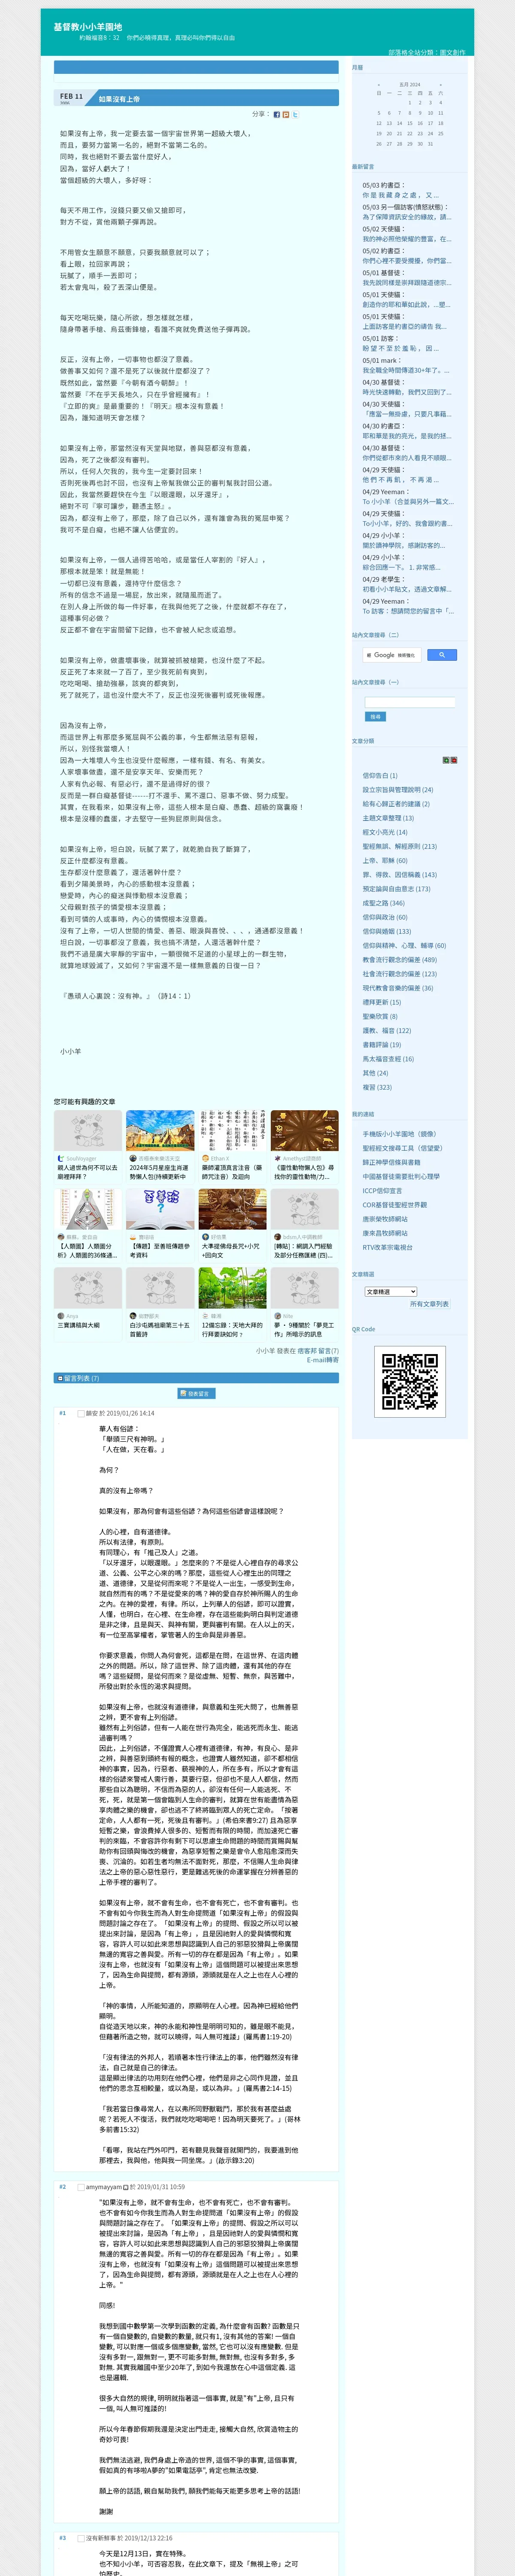Open the 12備忘錄 lotus pond thumbnail
Viewport: 515px width, 2576px height.
(x=232, y=1288)
